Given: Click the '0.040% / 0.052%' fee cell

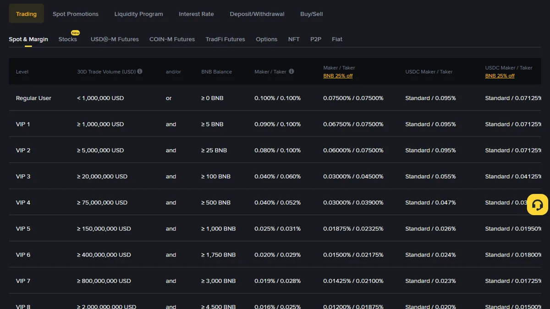Looking at the screenshot, I should point(278,202).
